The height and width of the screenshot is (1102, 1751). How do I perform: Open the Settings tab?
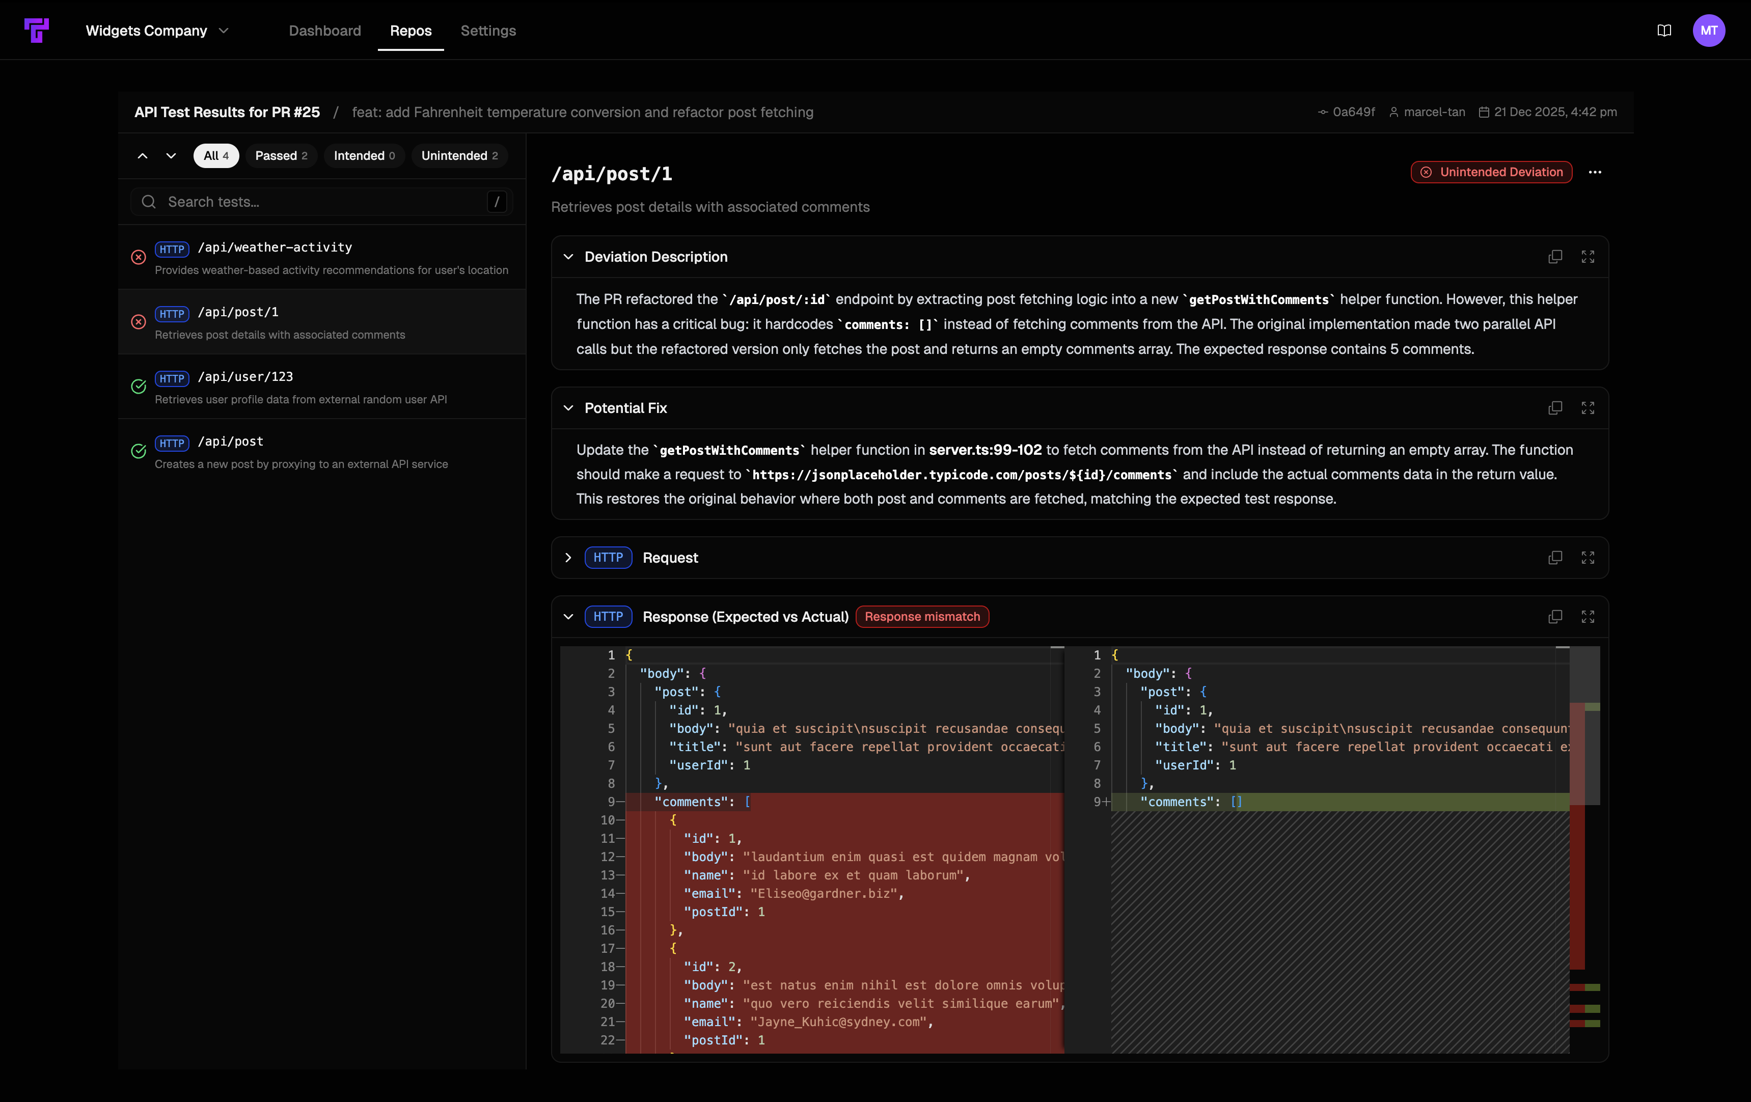coord(488,31)
